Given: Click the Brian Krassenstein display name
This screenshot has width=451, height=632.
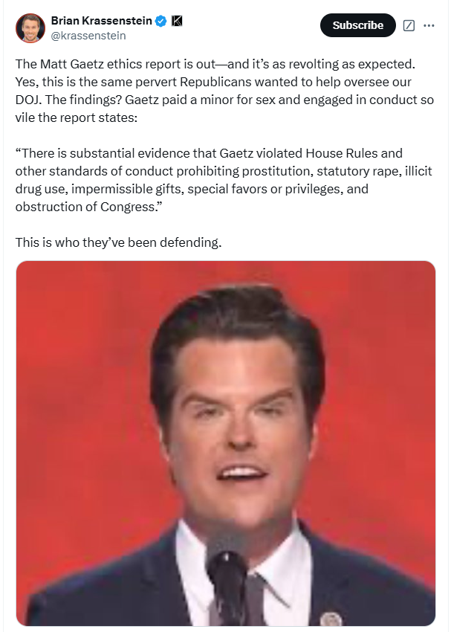Looking at the screenshot, I should (102, 21).
